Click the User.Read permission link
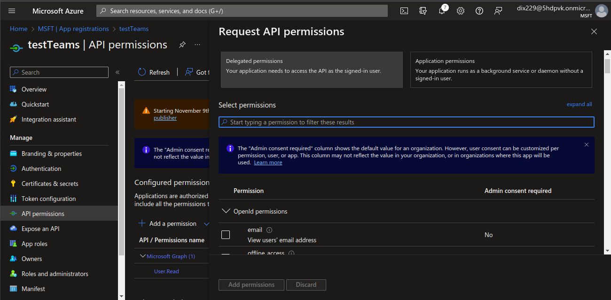Viewport: 611px width, 300px height. click(166, 271)
